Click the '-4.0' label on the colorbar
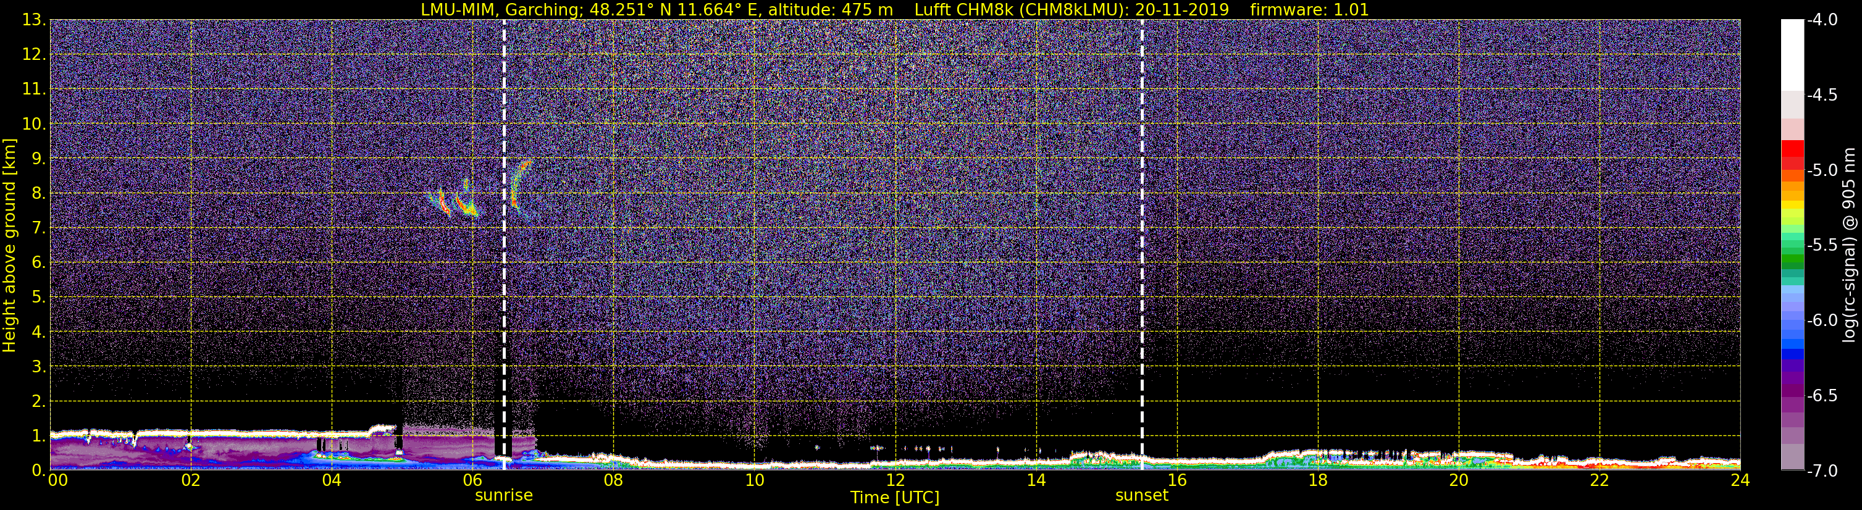 (x=1821, y=20)
